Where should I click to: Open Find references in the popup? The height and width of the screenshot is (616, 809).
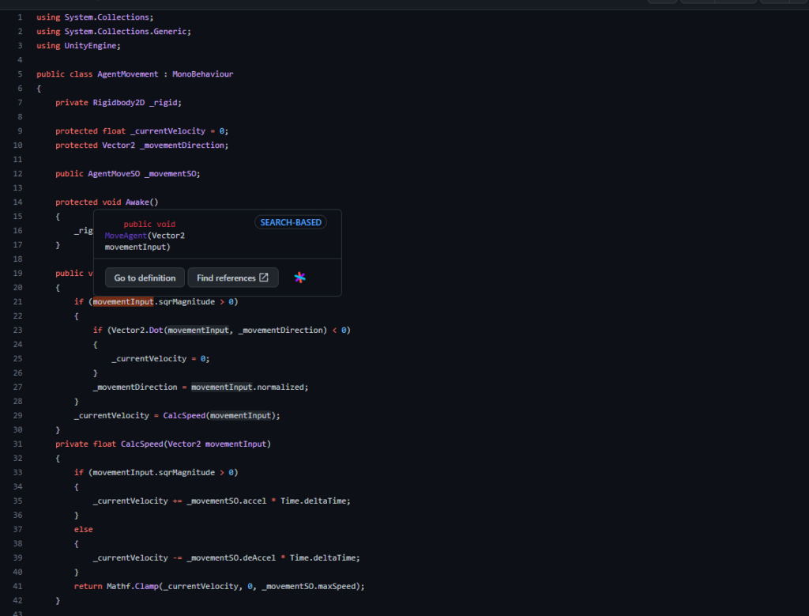coord(233,278)
